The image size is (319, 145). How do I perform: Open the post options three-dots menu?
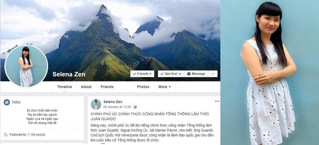tap(217, 101)
